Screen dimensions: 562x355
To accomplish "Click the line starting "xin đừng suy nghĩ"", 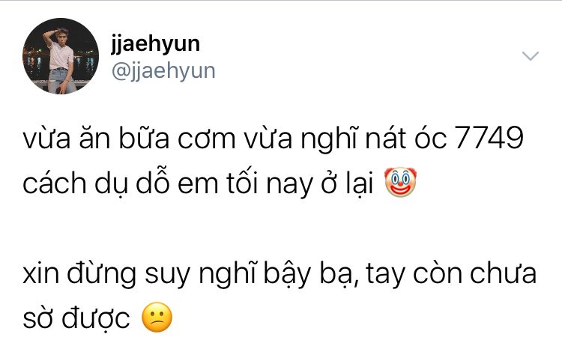I will (x=280, y=274).
